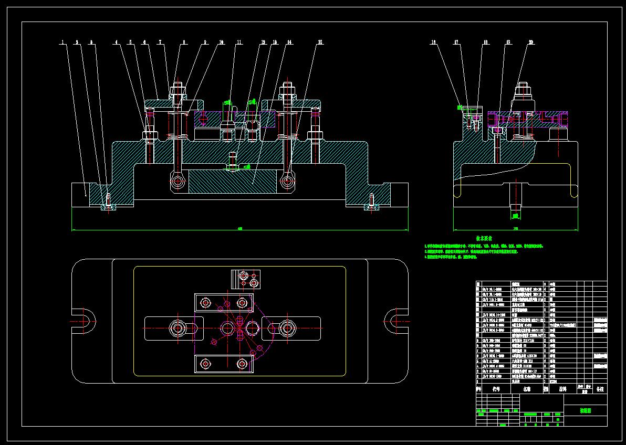
Task: Click the 代号 column header in parts table
Action: click(496, 389)
